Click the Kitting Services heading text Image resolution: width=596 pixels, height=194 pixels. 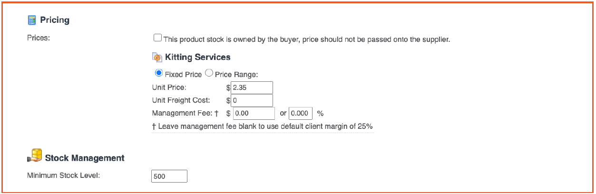tap(197, 57)
